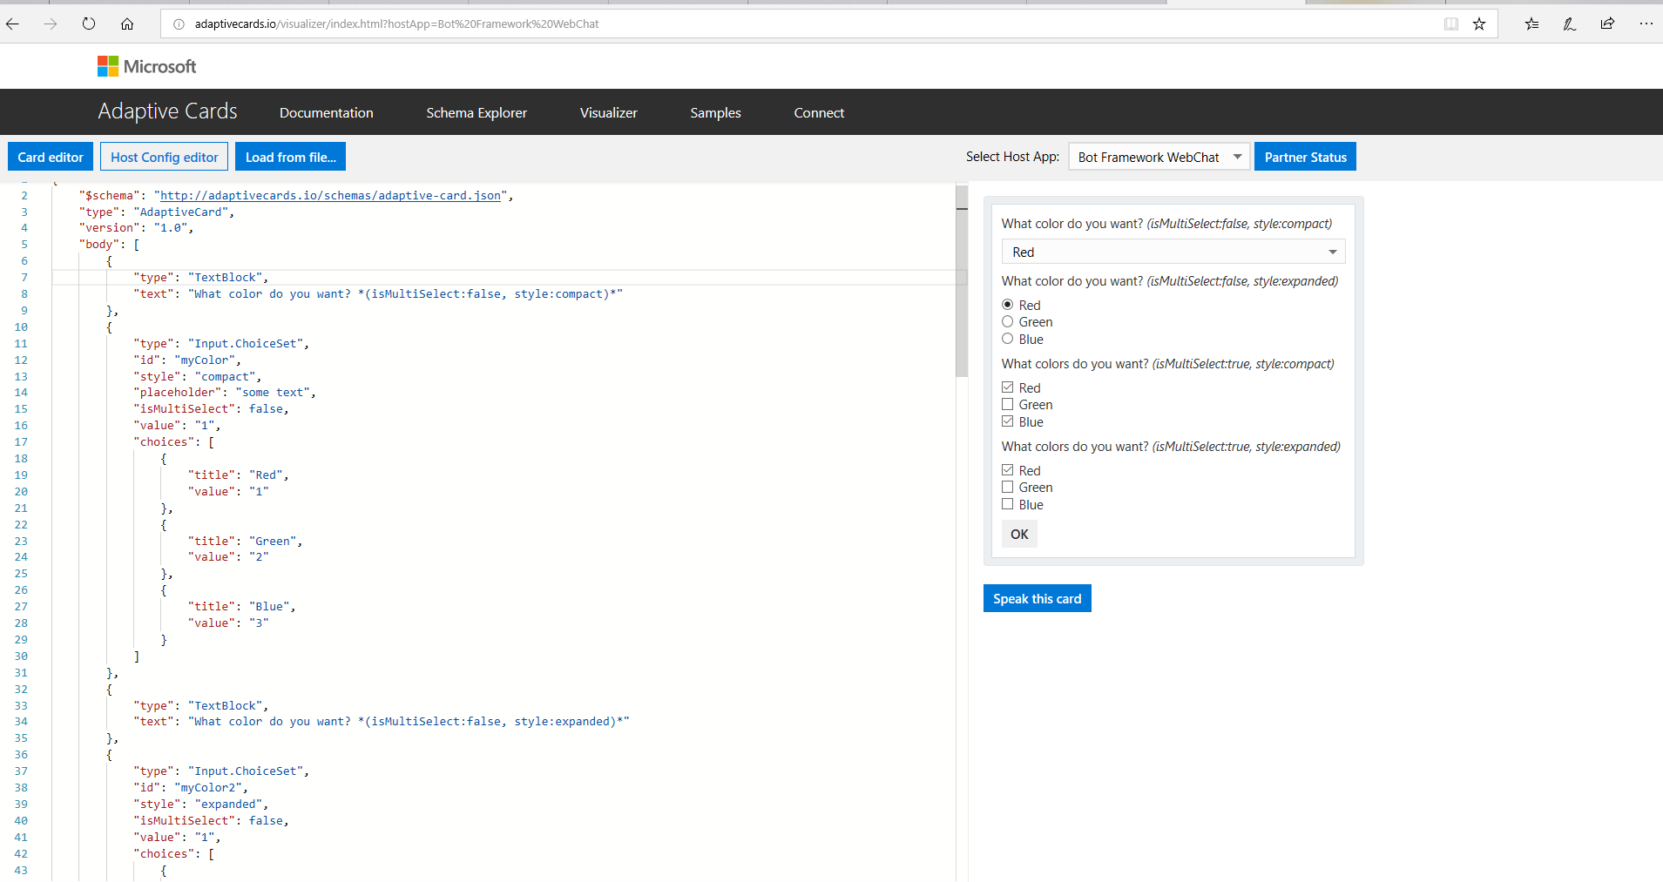This screenshot has height=882, width=1663.
Task: Click the browser home icon
Action: [x=126, y=24]
